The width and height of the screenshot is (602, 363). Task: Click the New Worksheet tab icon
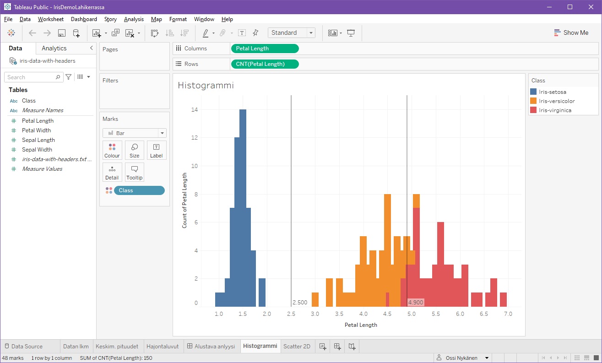click(x=323, y=347)
